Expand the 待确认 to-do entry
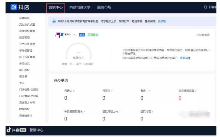This screenshot has width=220, height=137. tap(69, 91)
